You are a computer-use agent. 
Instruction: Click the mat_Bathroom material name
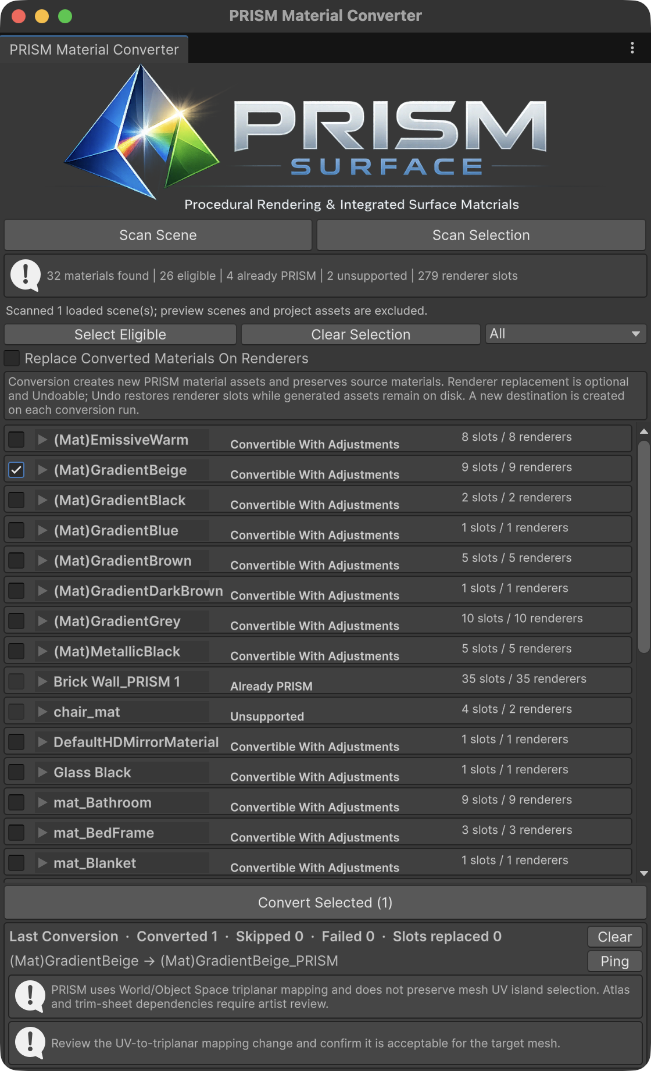(x=102, y=802)
